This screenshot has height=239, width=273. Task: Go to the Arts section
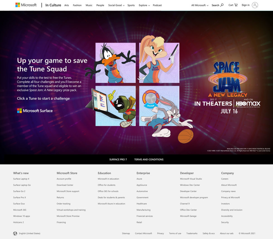tap(67, 5)
